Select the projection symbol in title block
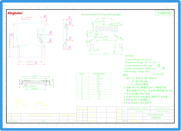The width and height of the screenshot is (181, 131). tap(125, 121)
